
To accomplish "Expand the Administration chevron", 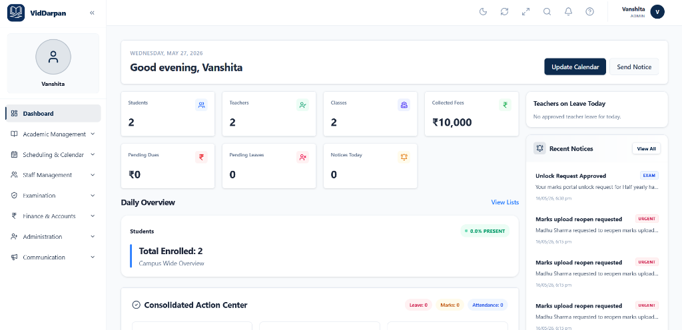I will point(93,237).
